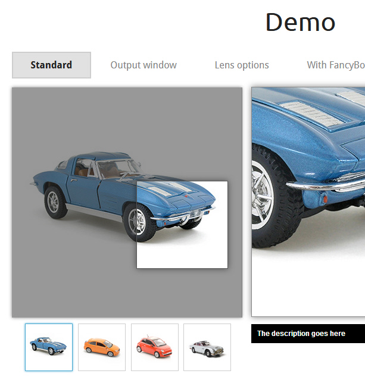Select the Standard tab

tap(51, 65)
